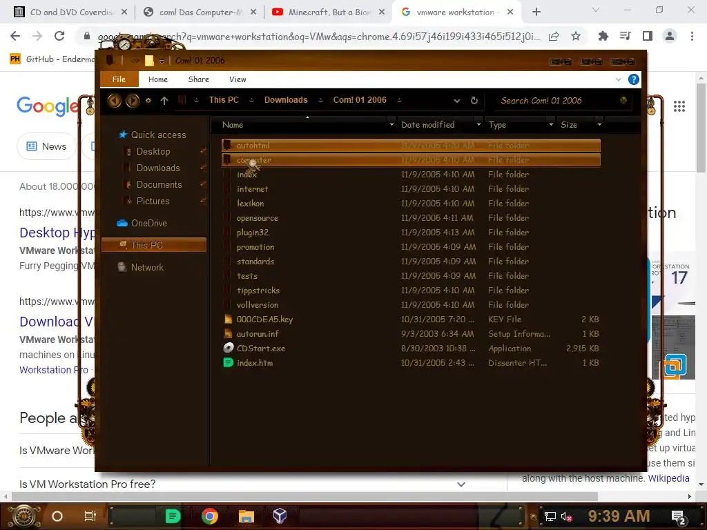Viewport: 707px width, 530px height.
Task: Open Chrome profile avatar
Action: coord(670,36)
